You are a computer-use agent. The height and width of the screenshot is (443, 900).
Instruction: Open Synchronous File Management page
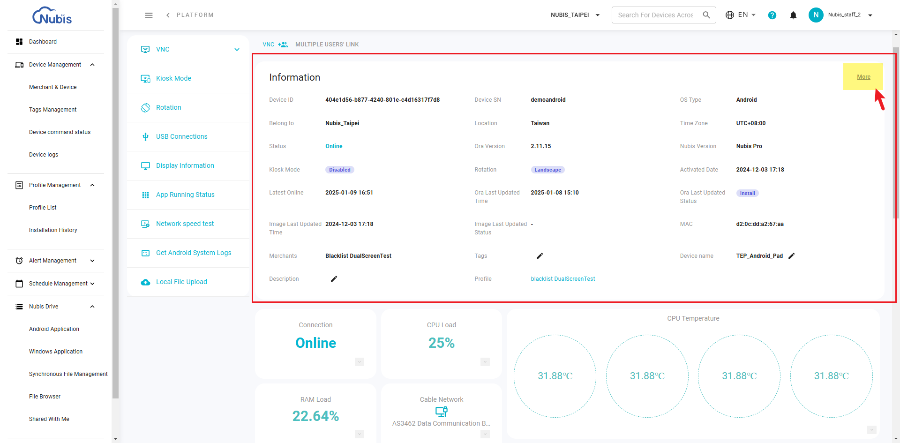click(68, 374)
